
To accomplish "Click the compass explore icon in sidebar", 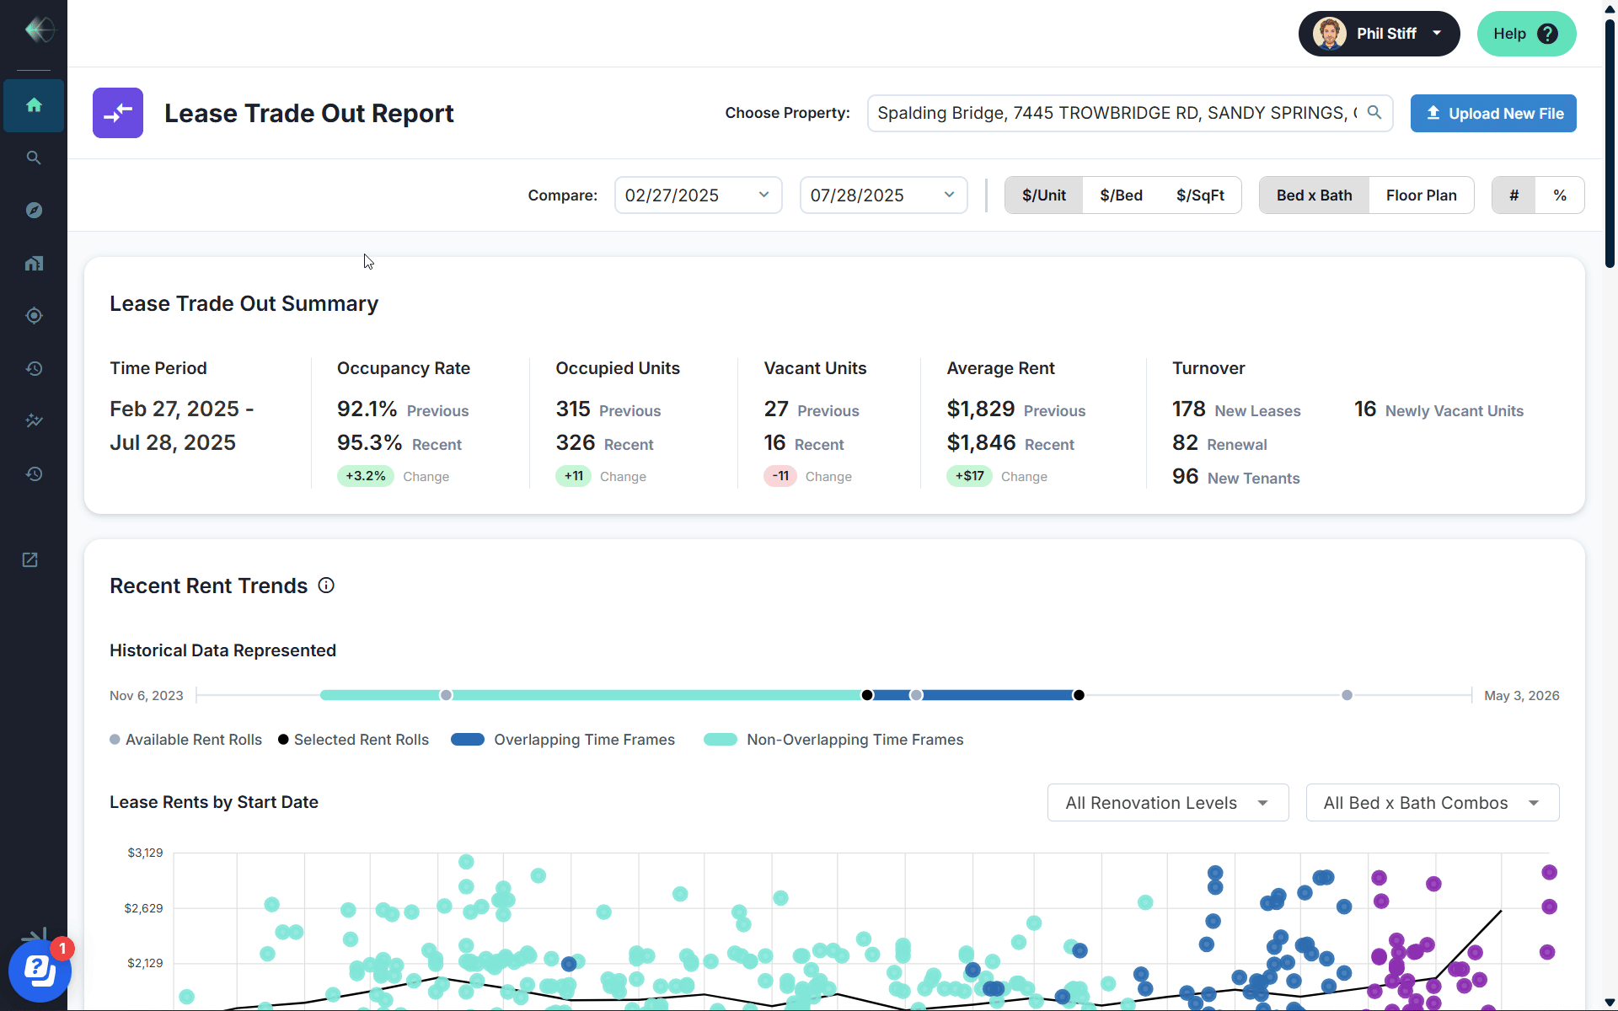I will point(34,210).
